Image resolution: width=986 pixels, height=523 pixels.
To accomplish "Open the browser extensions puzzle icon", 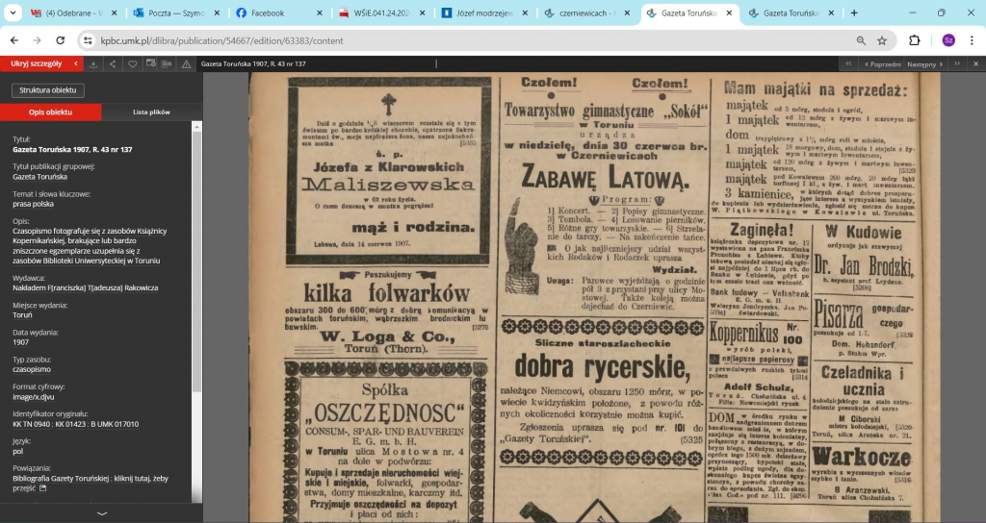I will click(x=915, y=40).
